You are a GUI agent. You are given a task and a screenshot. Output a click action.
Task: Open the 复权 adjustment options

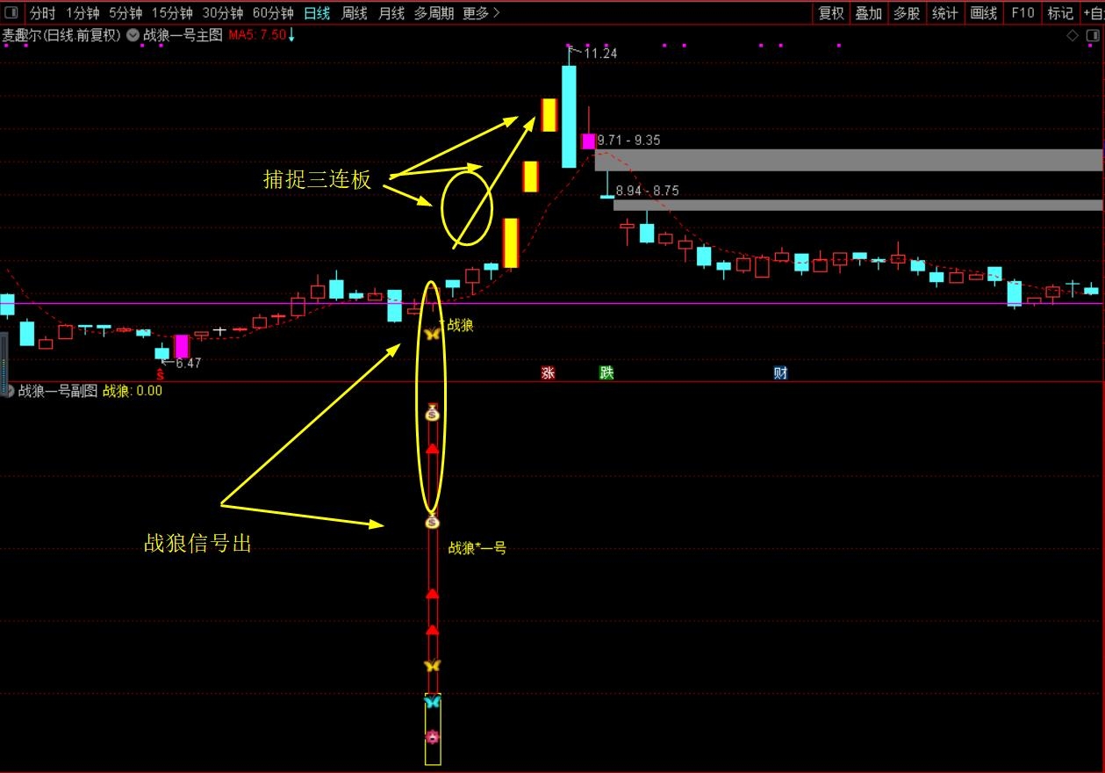click(x=831, y=13)
